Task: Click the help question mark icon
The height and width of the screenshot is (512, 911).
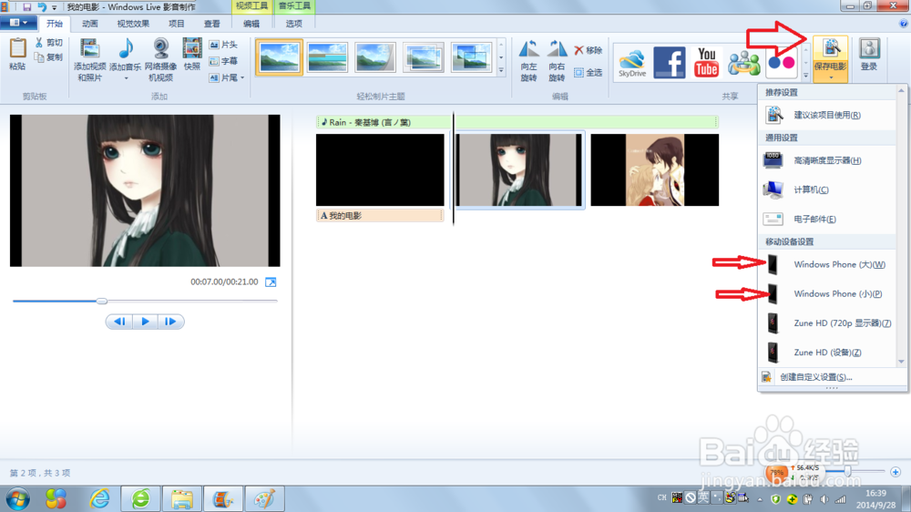Action: click(x=904, y=24)
